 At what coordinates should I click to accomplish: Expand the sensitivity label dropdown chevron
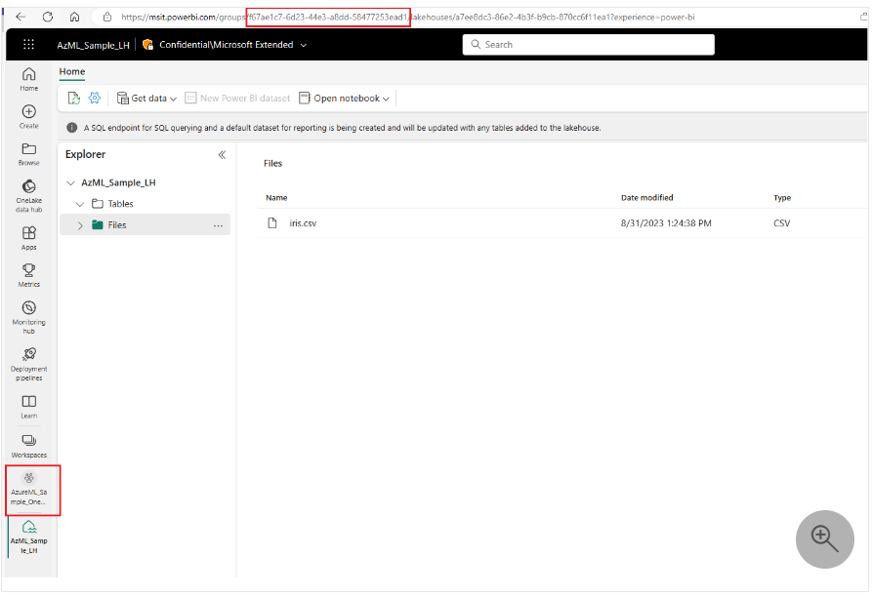[x=304, y=45]
